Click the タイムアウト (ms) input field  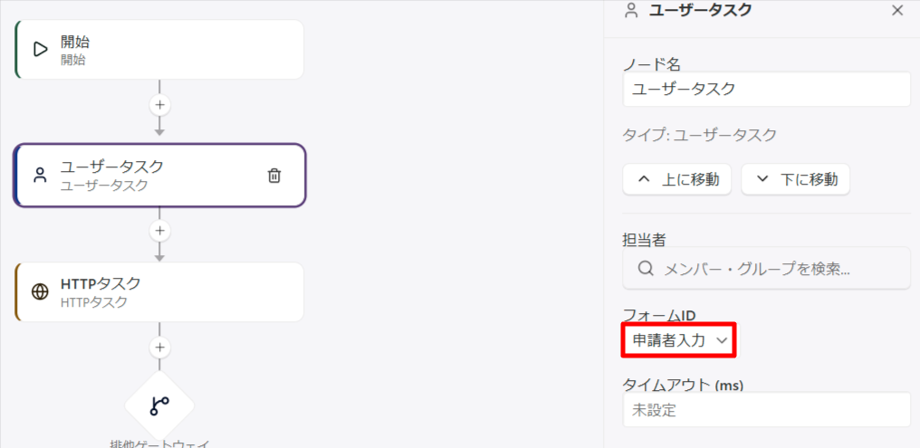point(766,410)
